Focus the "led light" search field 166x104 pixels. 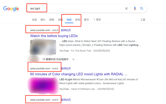coord(76,8)
